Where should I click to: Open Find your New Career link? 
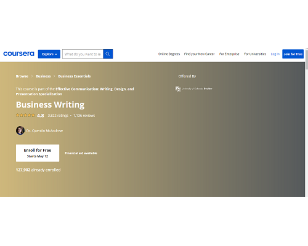[x=199, y=54]
